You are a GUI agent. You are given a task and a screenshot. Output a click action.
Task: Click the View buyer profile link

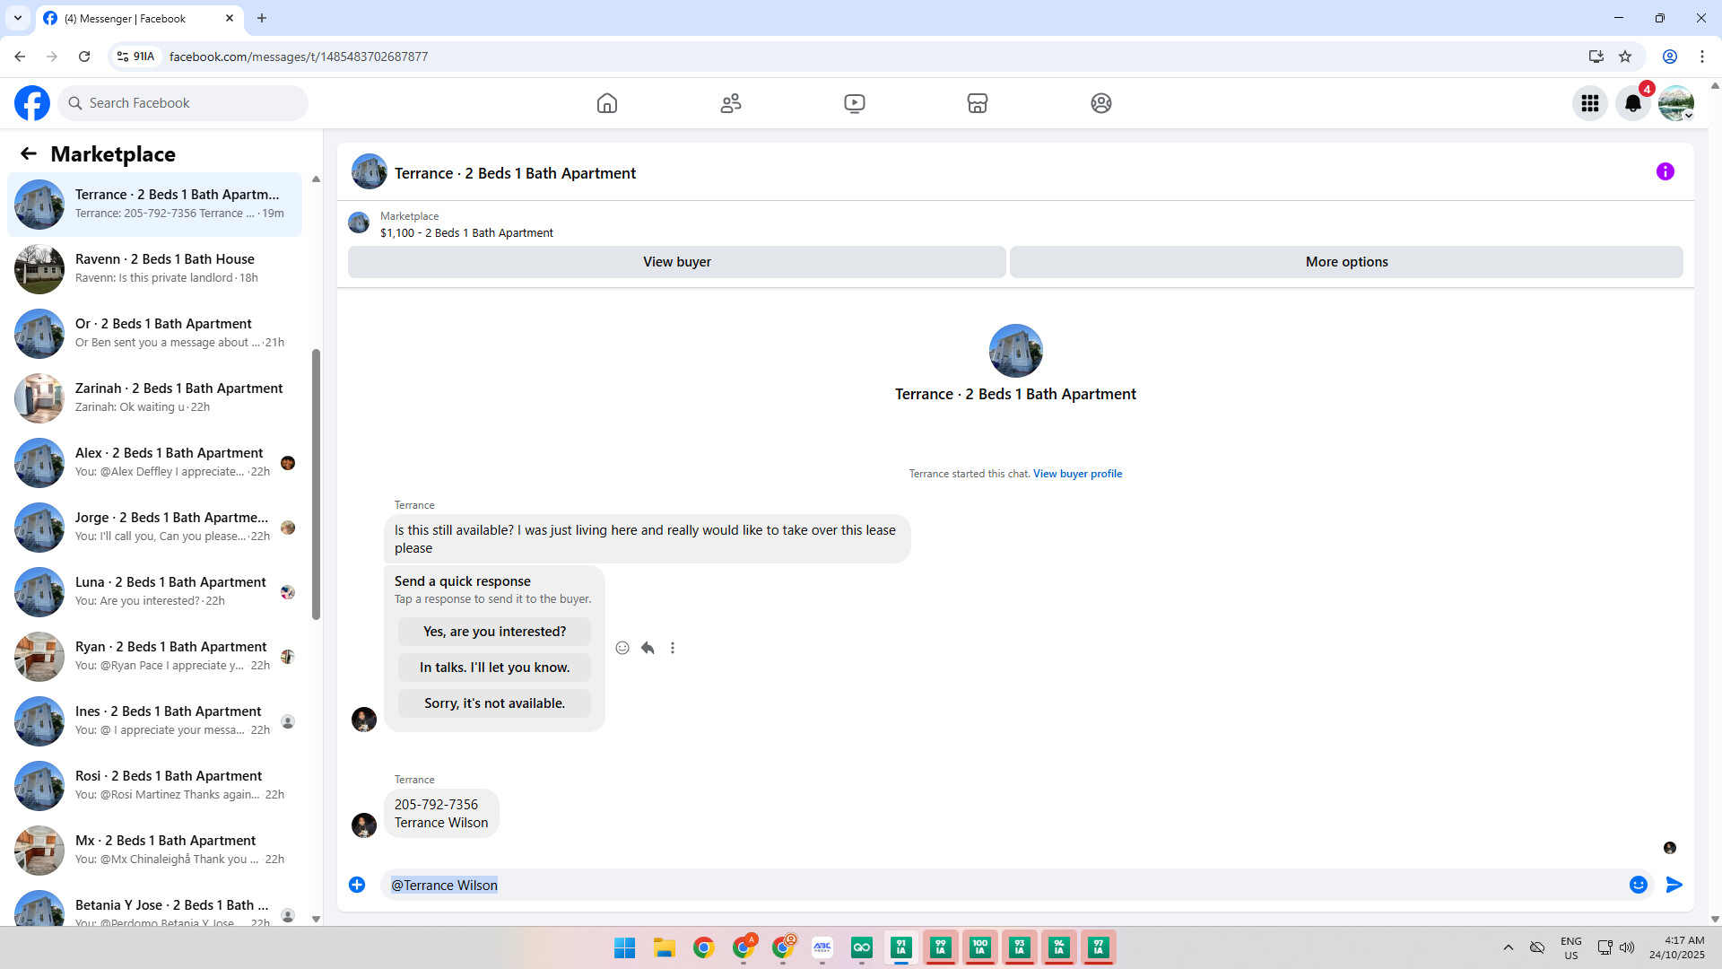tap(1077, 474)
